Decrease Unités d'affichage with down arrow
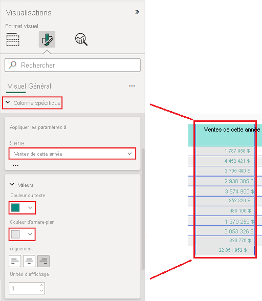 tap(41, 291)
